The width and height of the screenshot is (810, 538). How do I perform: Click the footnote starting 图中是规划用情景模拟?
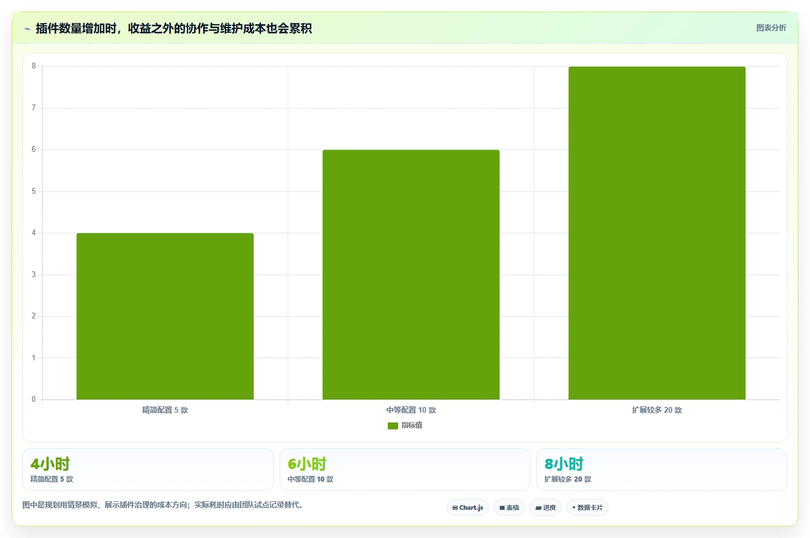coord(163,505)
